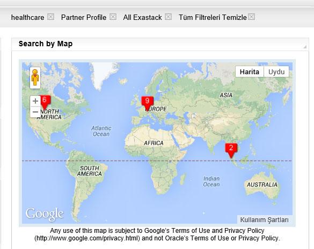Open the red marker labeled 9 in Europe
Viewport: 314px width, 249px height.
pos(148,103)
